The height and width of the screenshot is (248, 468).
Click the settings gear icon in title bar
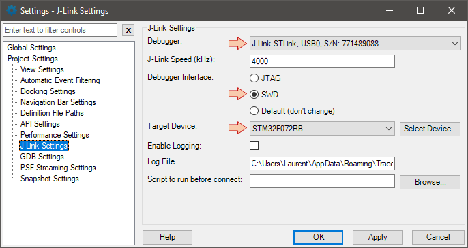click(x=12, y=11)
